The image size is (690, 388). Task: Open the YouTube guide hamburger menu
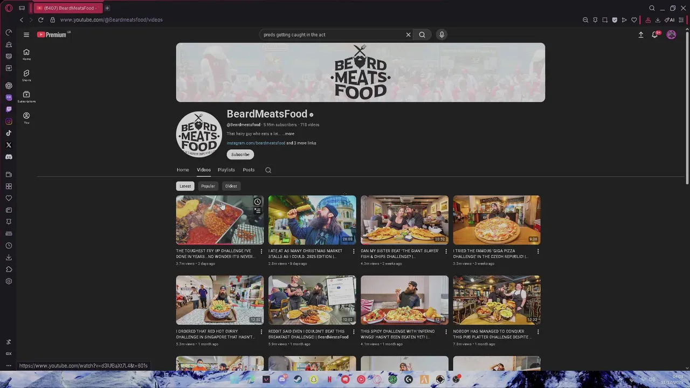[26, 34]
